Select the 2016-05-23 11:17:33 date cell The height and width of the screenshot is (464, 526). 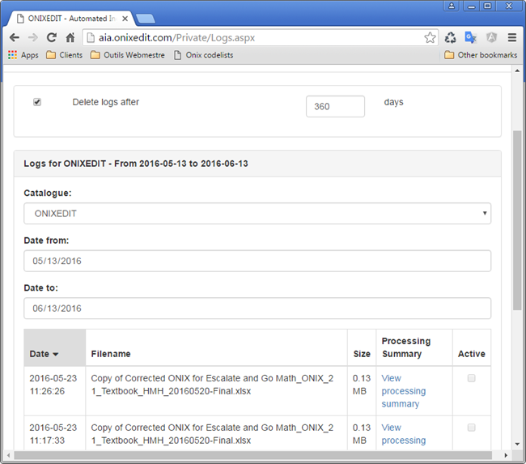[53, 434]
